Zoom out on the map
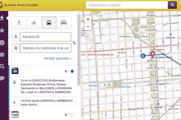181x120 pixels. pos(88,27)
